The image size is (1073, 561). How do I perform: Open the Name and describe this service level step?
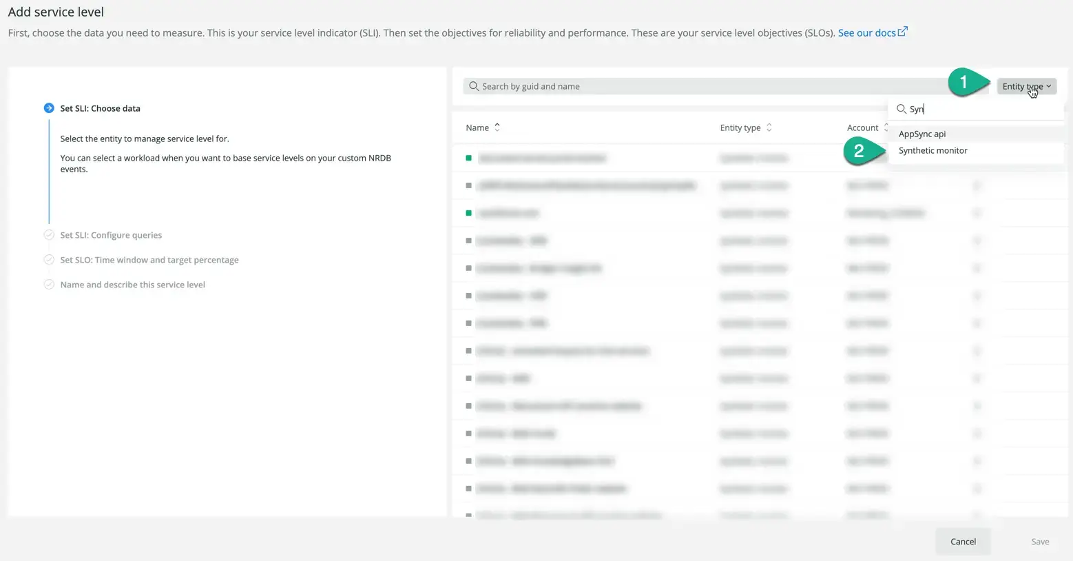(x=132, y=285)
